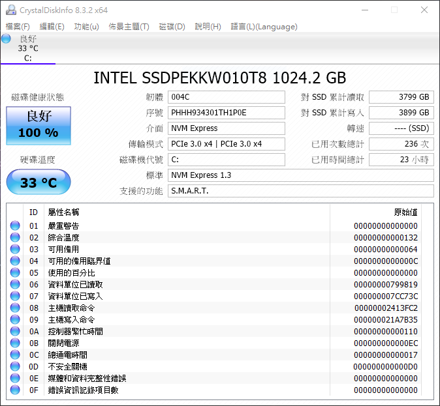Click raw value 000000021A7B35
The width and height of the screenshot is (440, 406).
386,320
